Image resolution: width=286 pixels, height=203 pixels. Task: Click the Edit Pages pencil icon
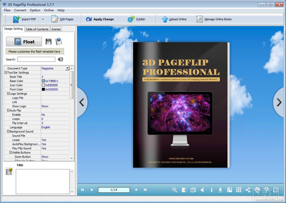click(55, 19)
